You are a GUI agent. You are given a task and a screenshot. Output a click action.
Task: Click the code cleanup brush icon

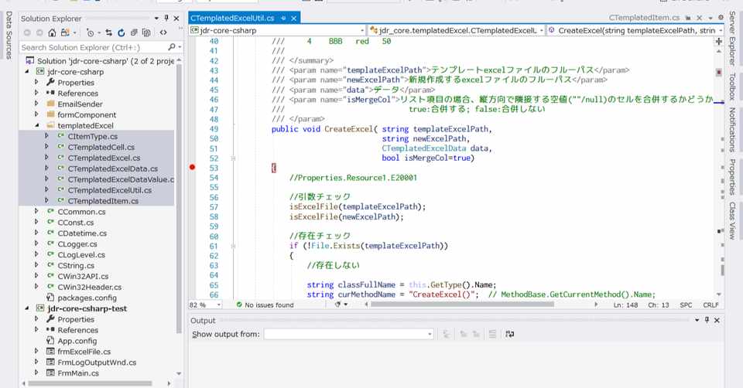[x=338, y=305]
